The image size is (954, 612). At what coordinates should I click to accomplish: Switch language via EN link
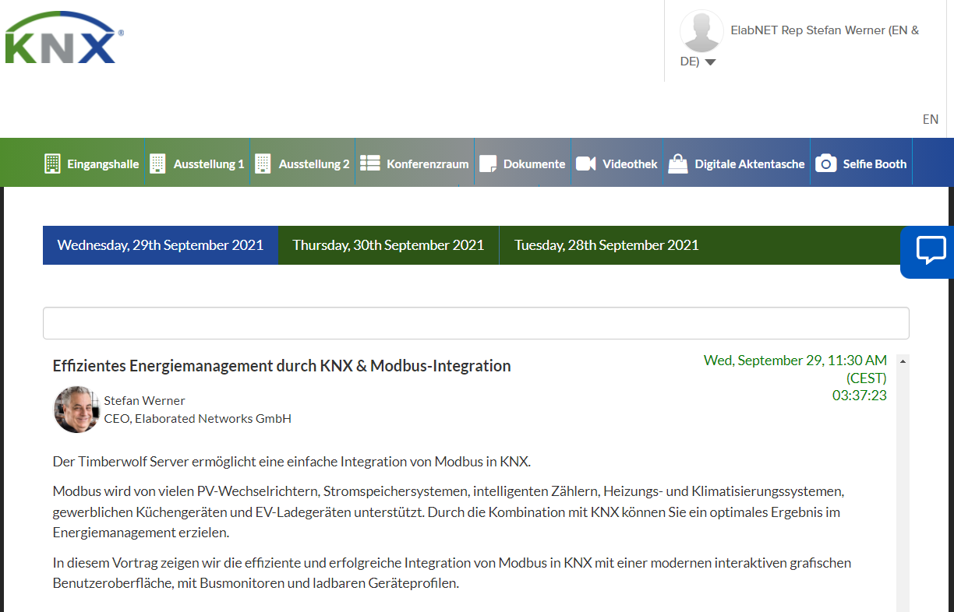930,119
